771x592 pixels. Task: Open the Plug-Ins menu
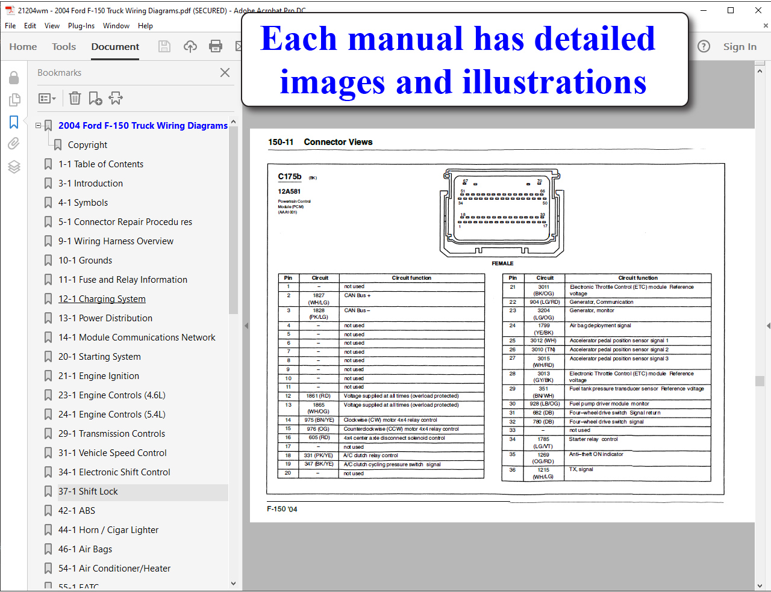point(81,26)
